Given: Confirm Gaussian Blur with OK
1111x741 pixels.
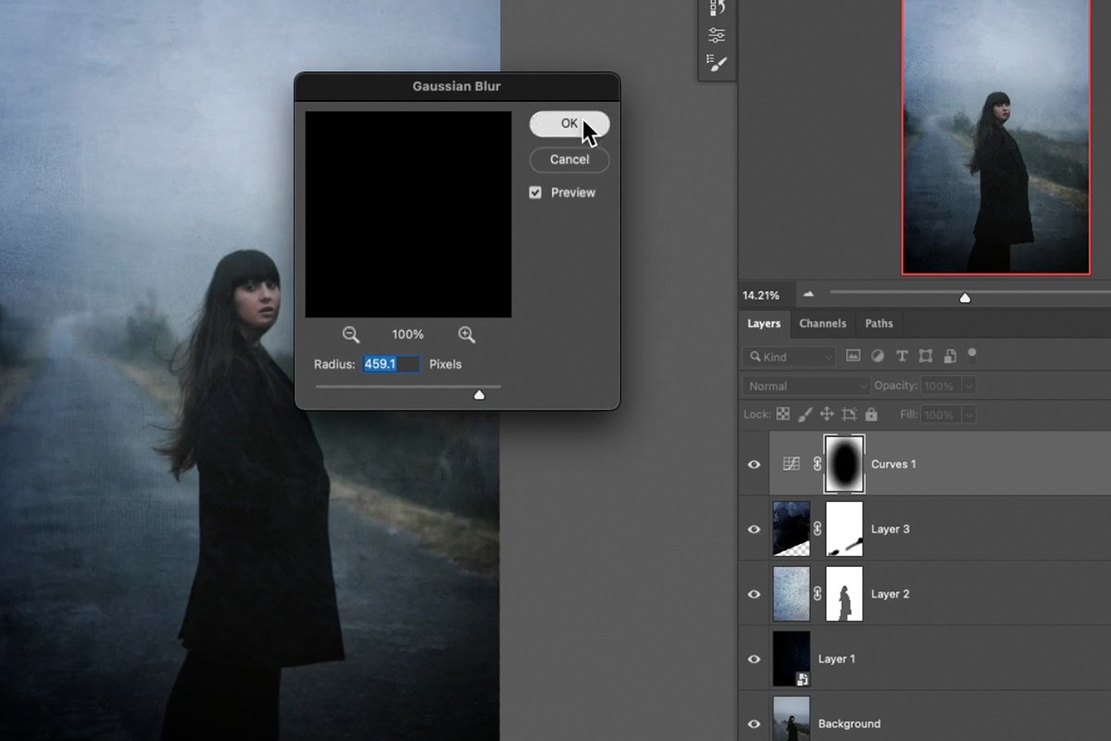Looking at the screenshot, I should pyautogui.click(x=569, y=124).
